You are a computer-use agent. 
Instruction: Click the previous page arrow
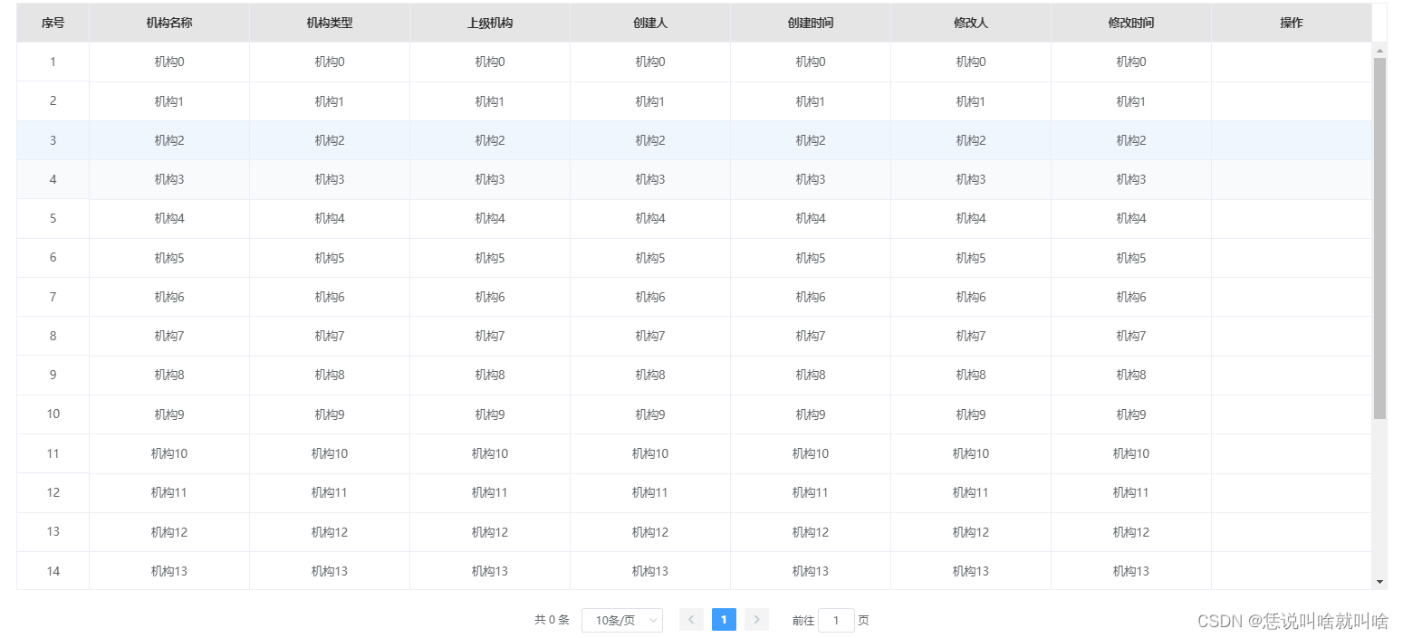click(x=691, y=619)
